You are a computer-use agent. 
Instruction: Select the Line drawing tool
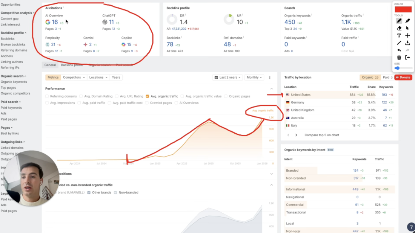coord(399,43)
